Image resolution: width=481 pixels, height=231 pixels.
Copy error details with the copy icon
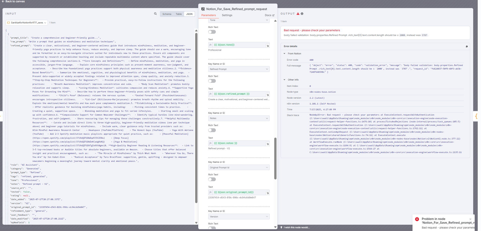467,46
